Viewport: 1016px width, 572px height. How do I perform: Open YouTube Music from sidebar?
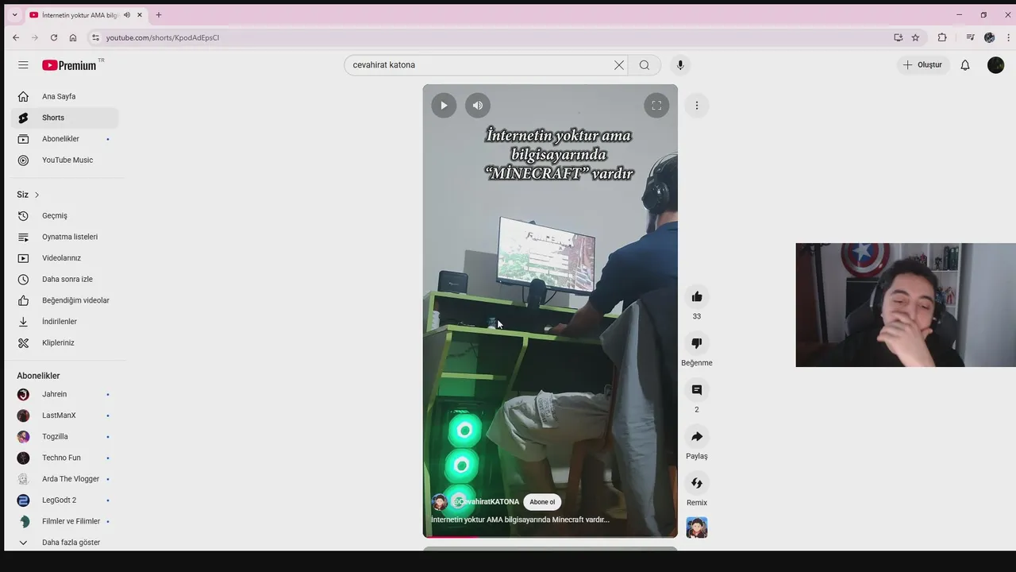(65, 160)
